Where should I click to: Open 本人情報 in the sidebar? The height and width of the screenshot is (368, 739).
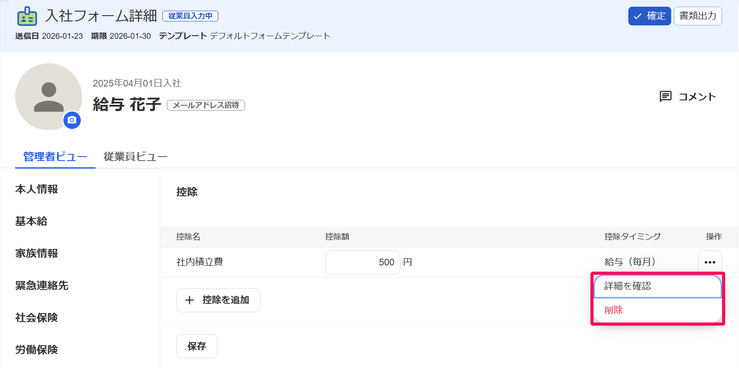point(37,189)
